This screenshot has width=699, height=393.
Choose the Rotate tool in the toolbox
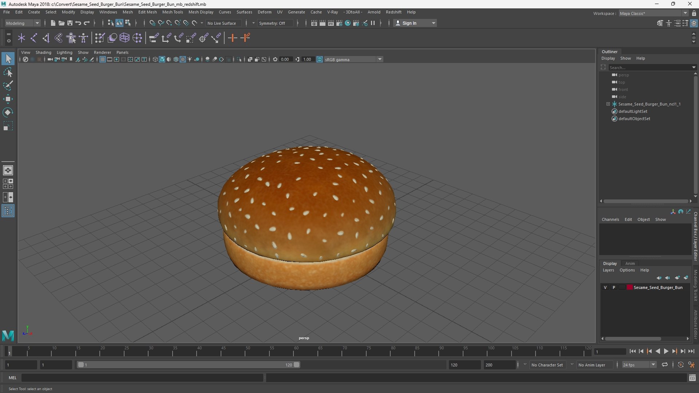[8, 112]
